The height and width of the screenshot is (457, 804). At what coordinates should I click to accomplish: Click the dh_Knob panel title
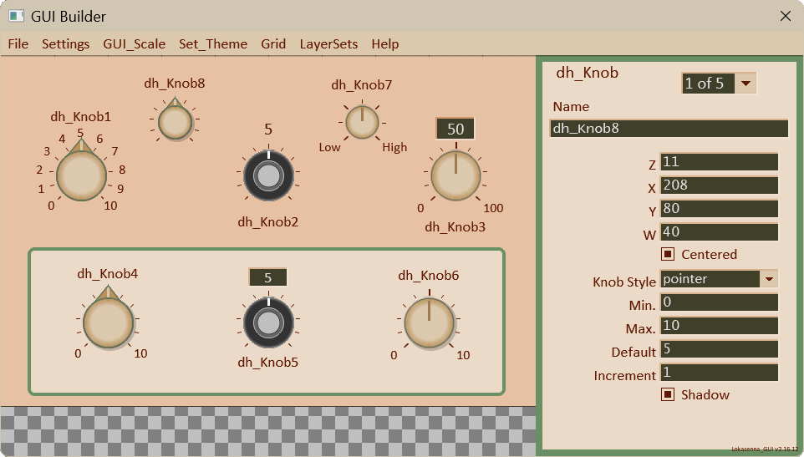point(587,73)
